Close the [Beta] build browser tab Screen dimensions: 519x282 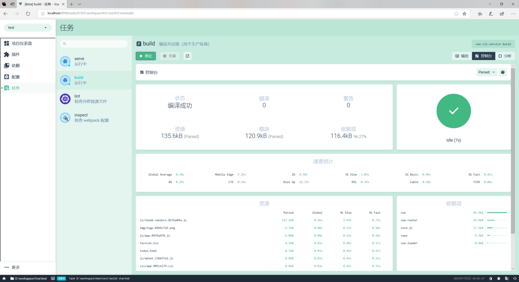64,4
